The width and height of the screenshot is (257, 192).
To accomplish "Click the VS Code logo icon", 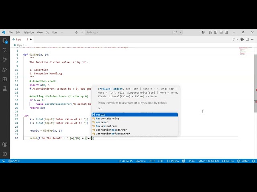I will coord(4,32).
